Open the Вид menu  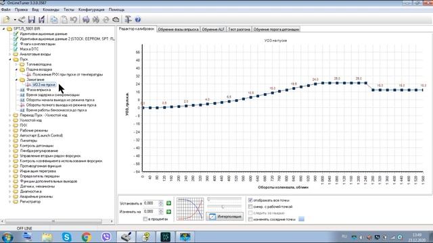35,9
